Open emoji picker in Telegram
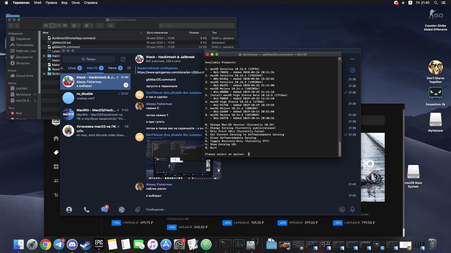The height and width of the screenshot is (253, 451). (342, 209)
